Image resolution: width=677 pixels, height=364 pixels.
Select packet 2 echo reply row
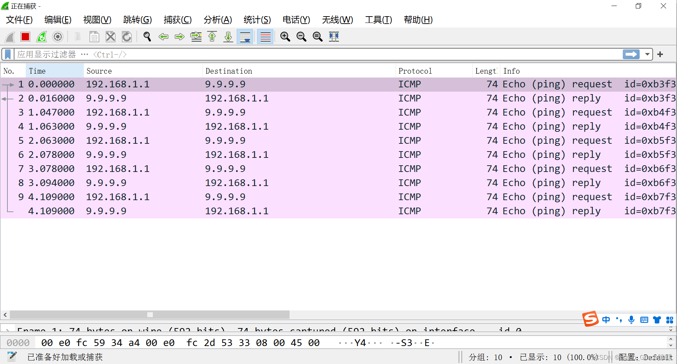pyautogui.click(x=338, y=98)
